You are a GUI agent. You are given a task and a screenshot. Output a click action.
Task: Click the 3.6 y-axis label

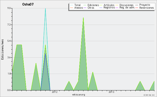click(9, 57)
